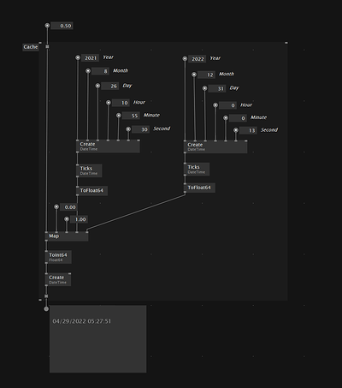Click the 2021 Year value box

coord(91,58)
